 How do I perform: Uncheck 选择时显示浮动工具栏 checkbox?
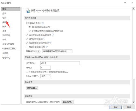[27, 35]
